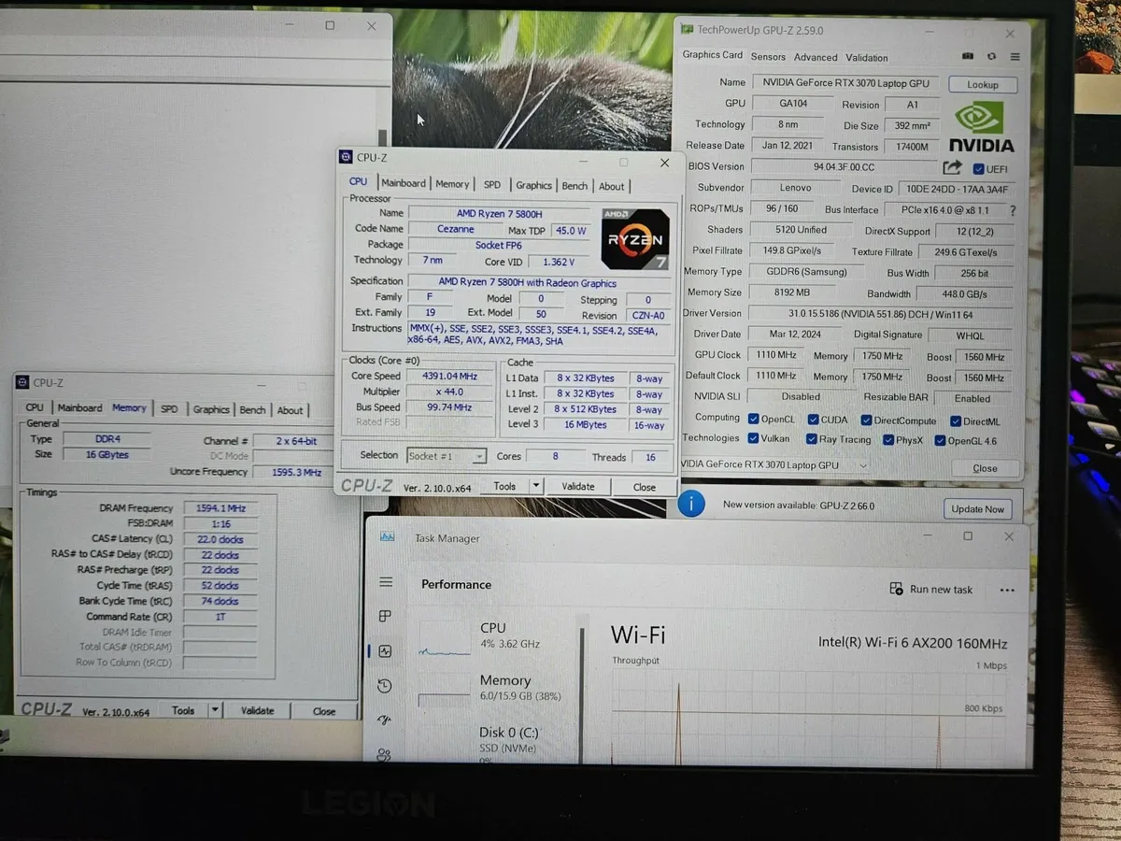Image resolution: width=1121 pixels, height=841 pixels.
Task: Click the GPU-Z refresh icon
Action: (x=991, y=57)
